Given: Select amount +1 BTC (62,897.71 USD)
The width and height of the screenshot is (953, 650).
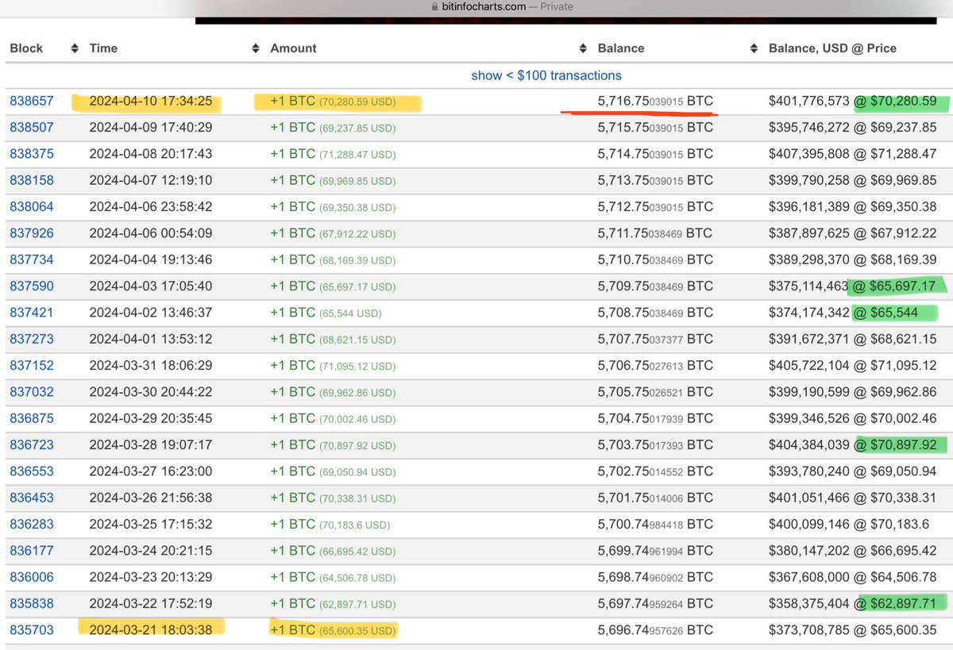Looking at the screenshot, I should 333,604.
